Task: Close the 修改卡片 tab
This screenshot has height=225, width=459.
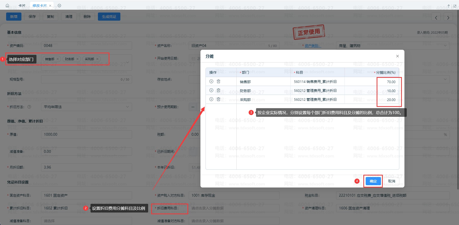Action: 50,6
